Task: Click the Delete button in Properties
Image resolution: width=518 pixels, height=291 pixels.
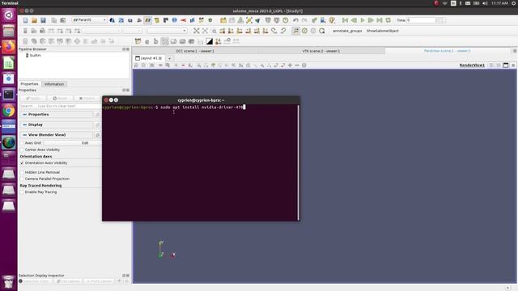Action: [87, 99]
